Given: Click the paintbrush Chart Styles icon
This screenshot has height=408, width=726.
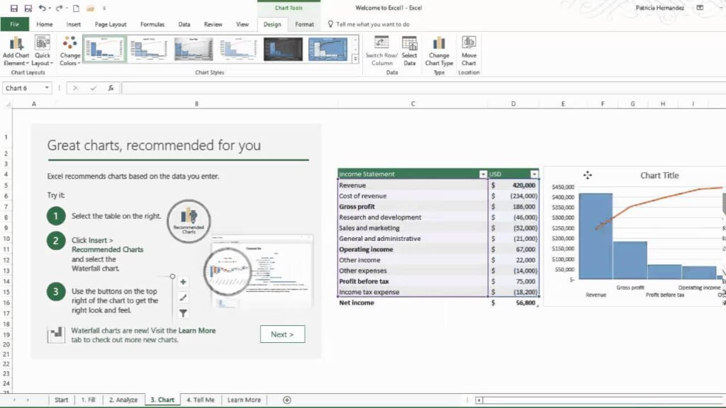Looking at the screenshot, I should 184,297.
